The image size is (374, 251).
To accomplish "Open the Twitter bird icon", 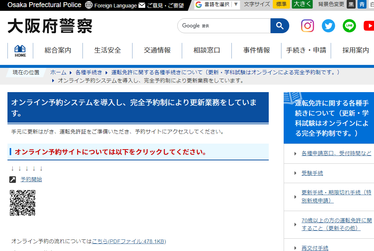I will pyautogui.click(x=328, y=26).
